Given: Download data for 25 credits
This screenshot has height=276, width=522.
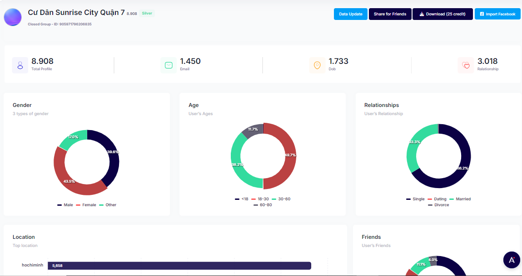Looking at the screenshot, I should [442, 14].
